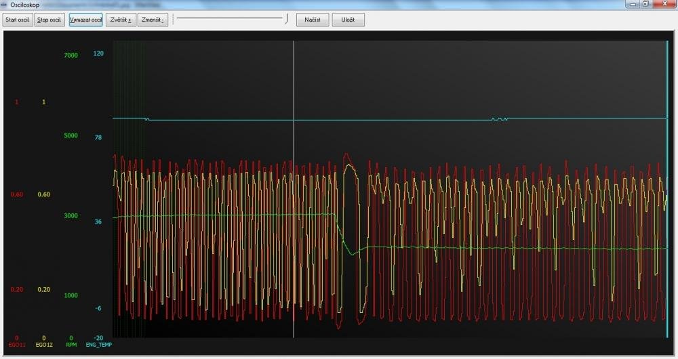The width and height of the screenshot is (678, 359).
Task: Select the cyan ENG_TEMP channel label
Action: [x=98, y=345]
